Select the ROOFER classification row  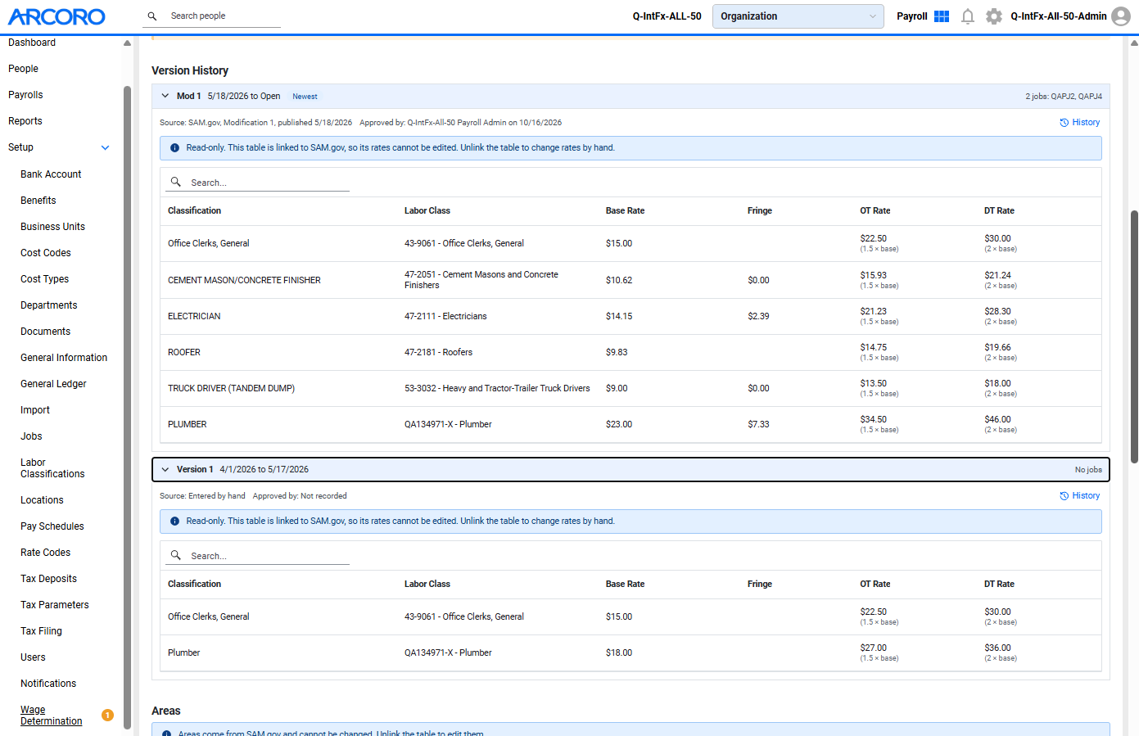(x=631, y=352)
